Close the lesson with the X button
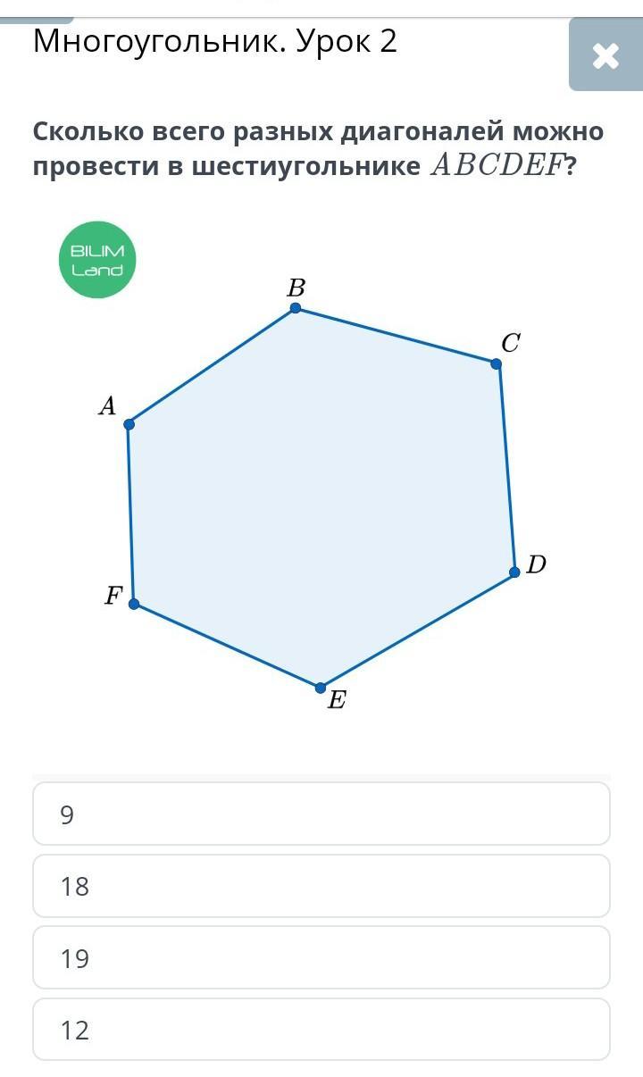643x1077 pixels. coord(605,56)
